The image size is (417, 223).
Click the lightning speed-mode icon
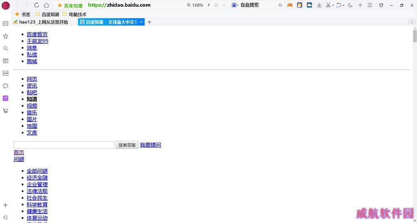tap(209, 5)
